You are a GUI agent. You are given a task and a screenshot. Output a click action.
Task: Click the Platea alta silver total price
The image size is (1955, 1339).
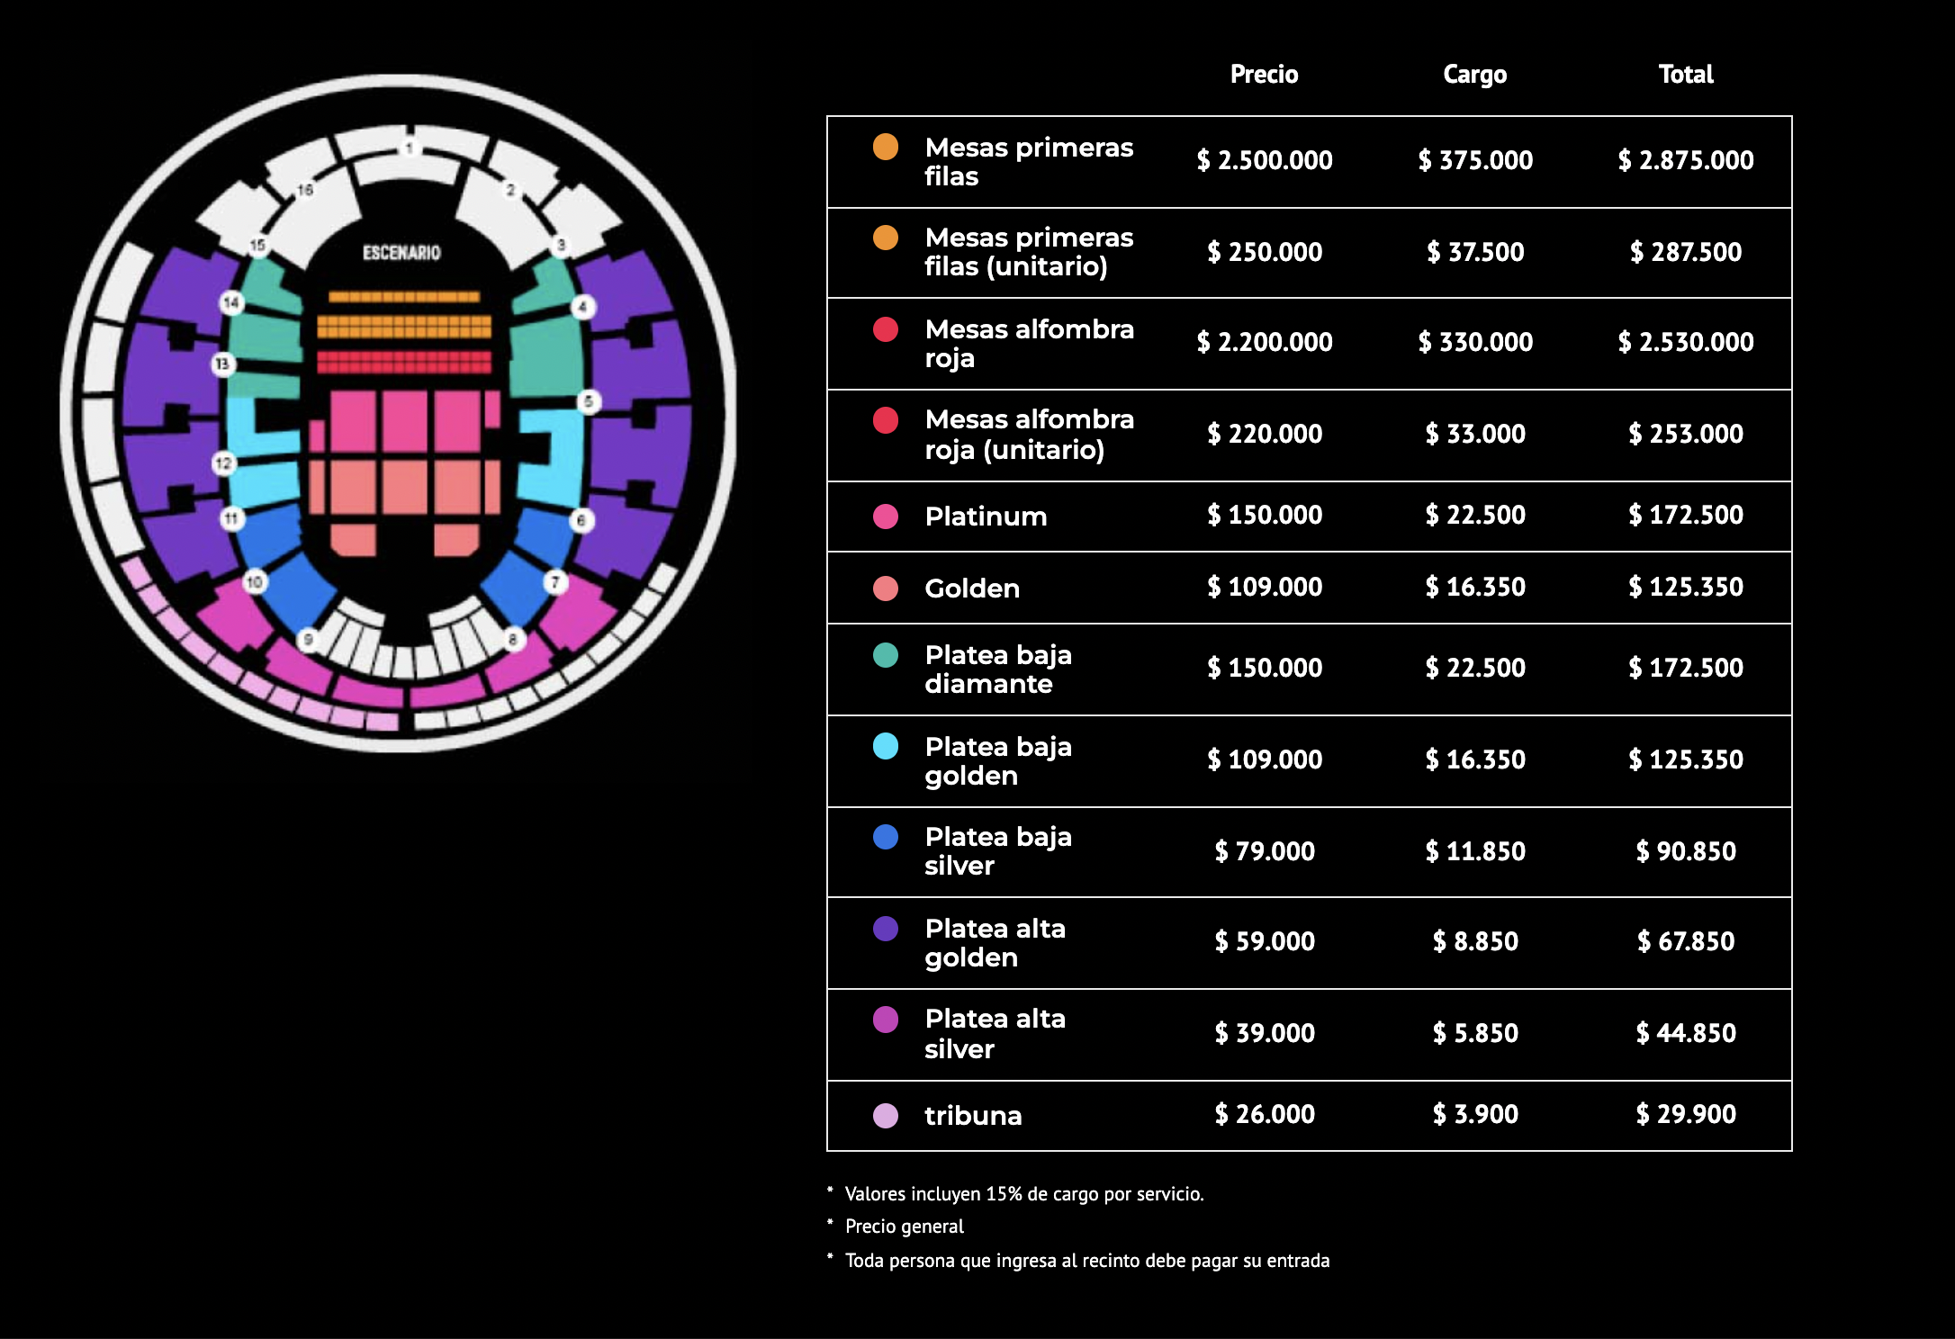pyautogui.click(x=1686, y=1033)
